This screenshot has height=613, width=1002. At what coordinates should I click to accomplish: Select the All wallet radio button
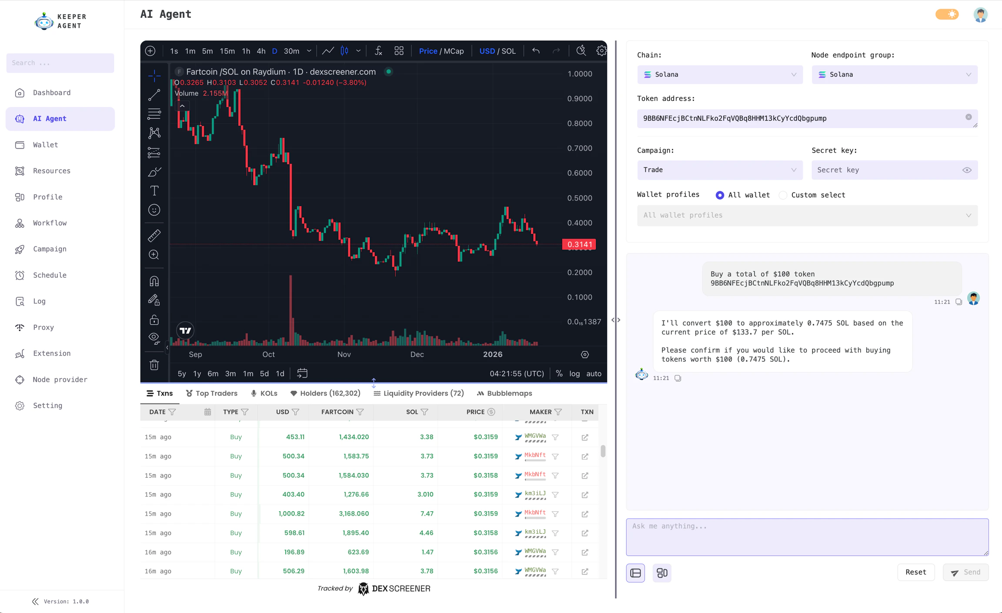point(720,195)
